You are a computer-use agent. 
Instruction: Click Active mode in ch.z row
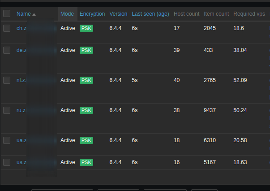(68, 28)
